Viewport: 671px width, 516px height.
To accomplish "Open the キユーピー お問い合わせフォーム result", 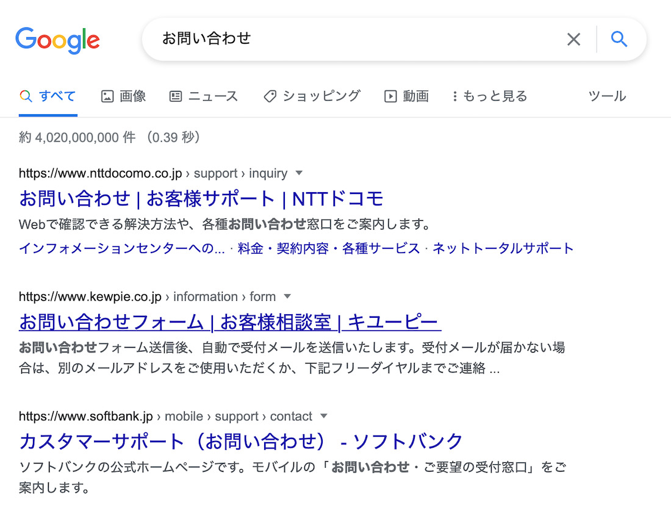I will pos(230,322).
